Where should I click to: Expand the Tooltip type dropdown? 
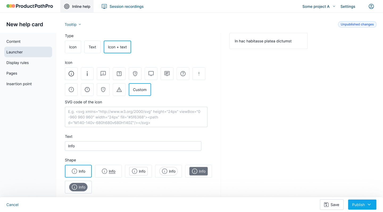click(x=73, y=24)
